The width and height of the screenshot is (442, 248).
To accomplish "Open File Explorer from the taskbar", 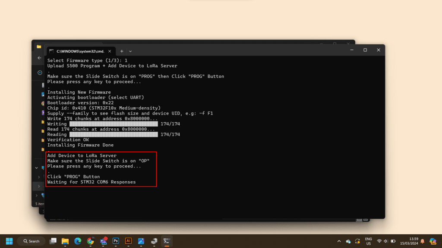I will 65,241.
